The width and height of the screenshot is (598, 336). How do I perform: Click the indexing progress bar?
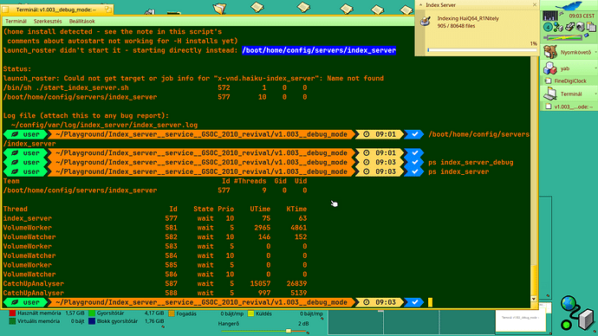click(482, 50)
